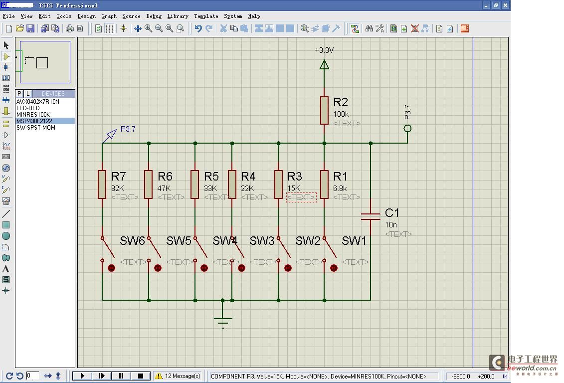The height and width of the screenshot is (383, 564).
Task: Click the ARES netlist transfer icon
Action: click(x=465, y=28)
